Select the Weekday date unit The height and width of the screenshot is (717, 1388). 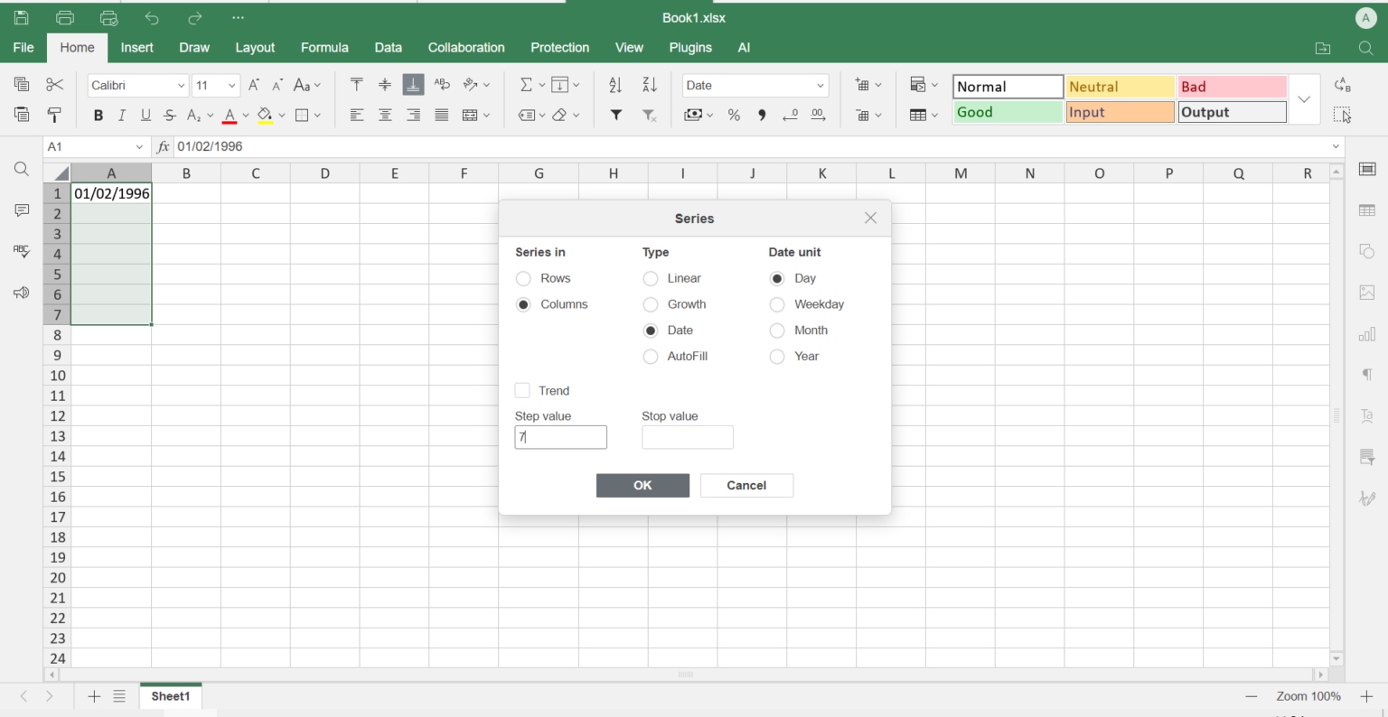776,304
